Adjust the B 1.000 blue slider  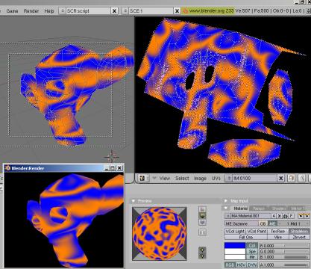[x=284, y=257]
